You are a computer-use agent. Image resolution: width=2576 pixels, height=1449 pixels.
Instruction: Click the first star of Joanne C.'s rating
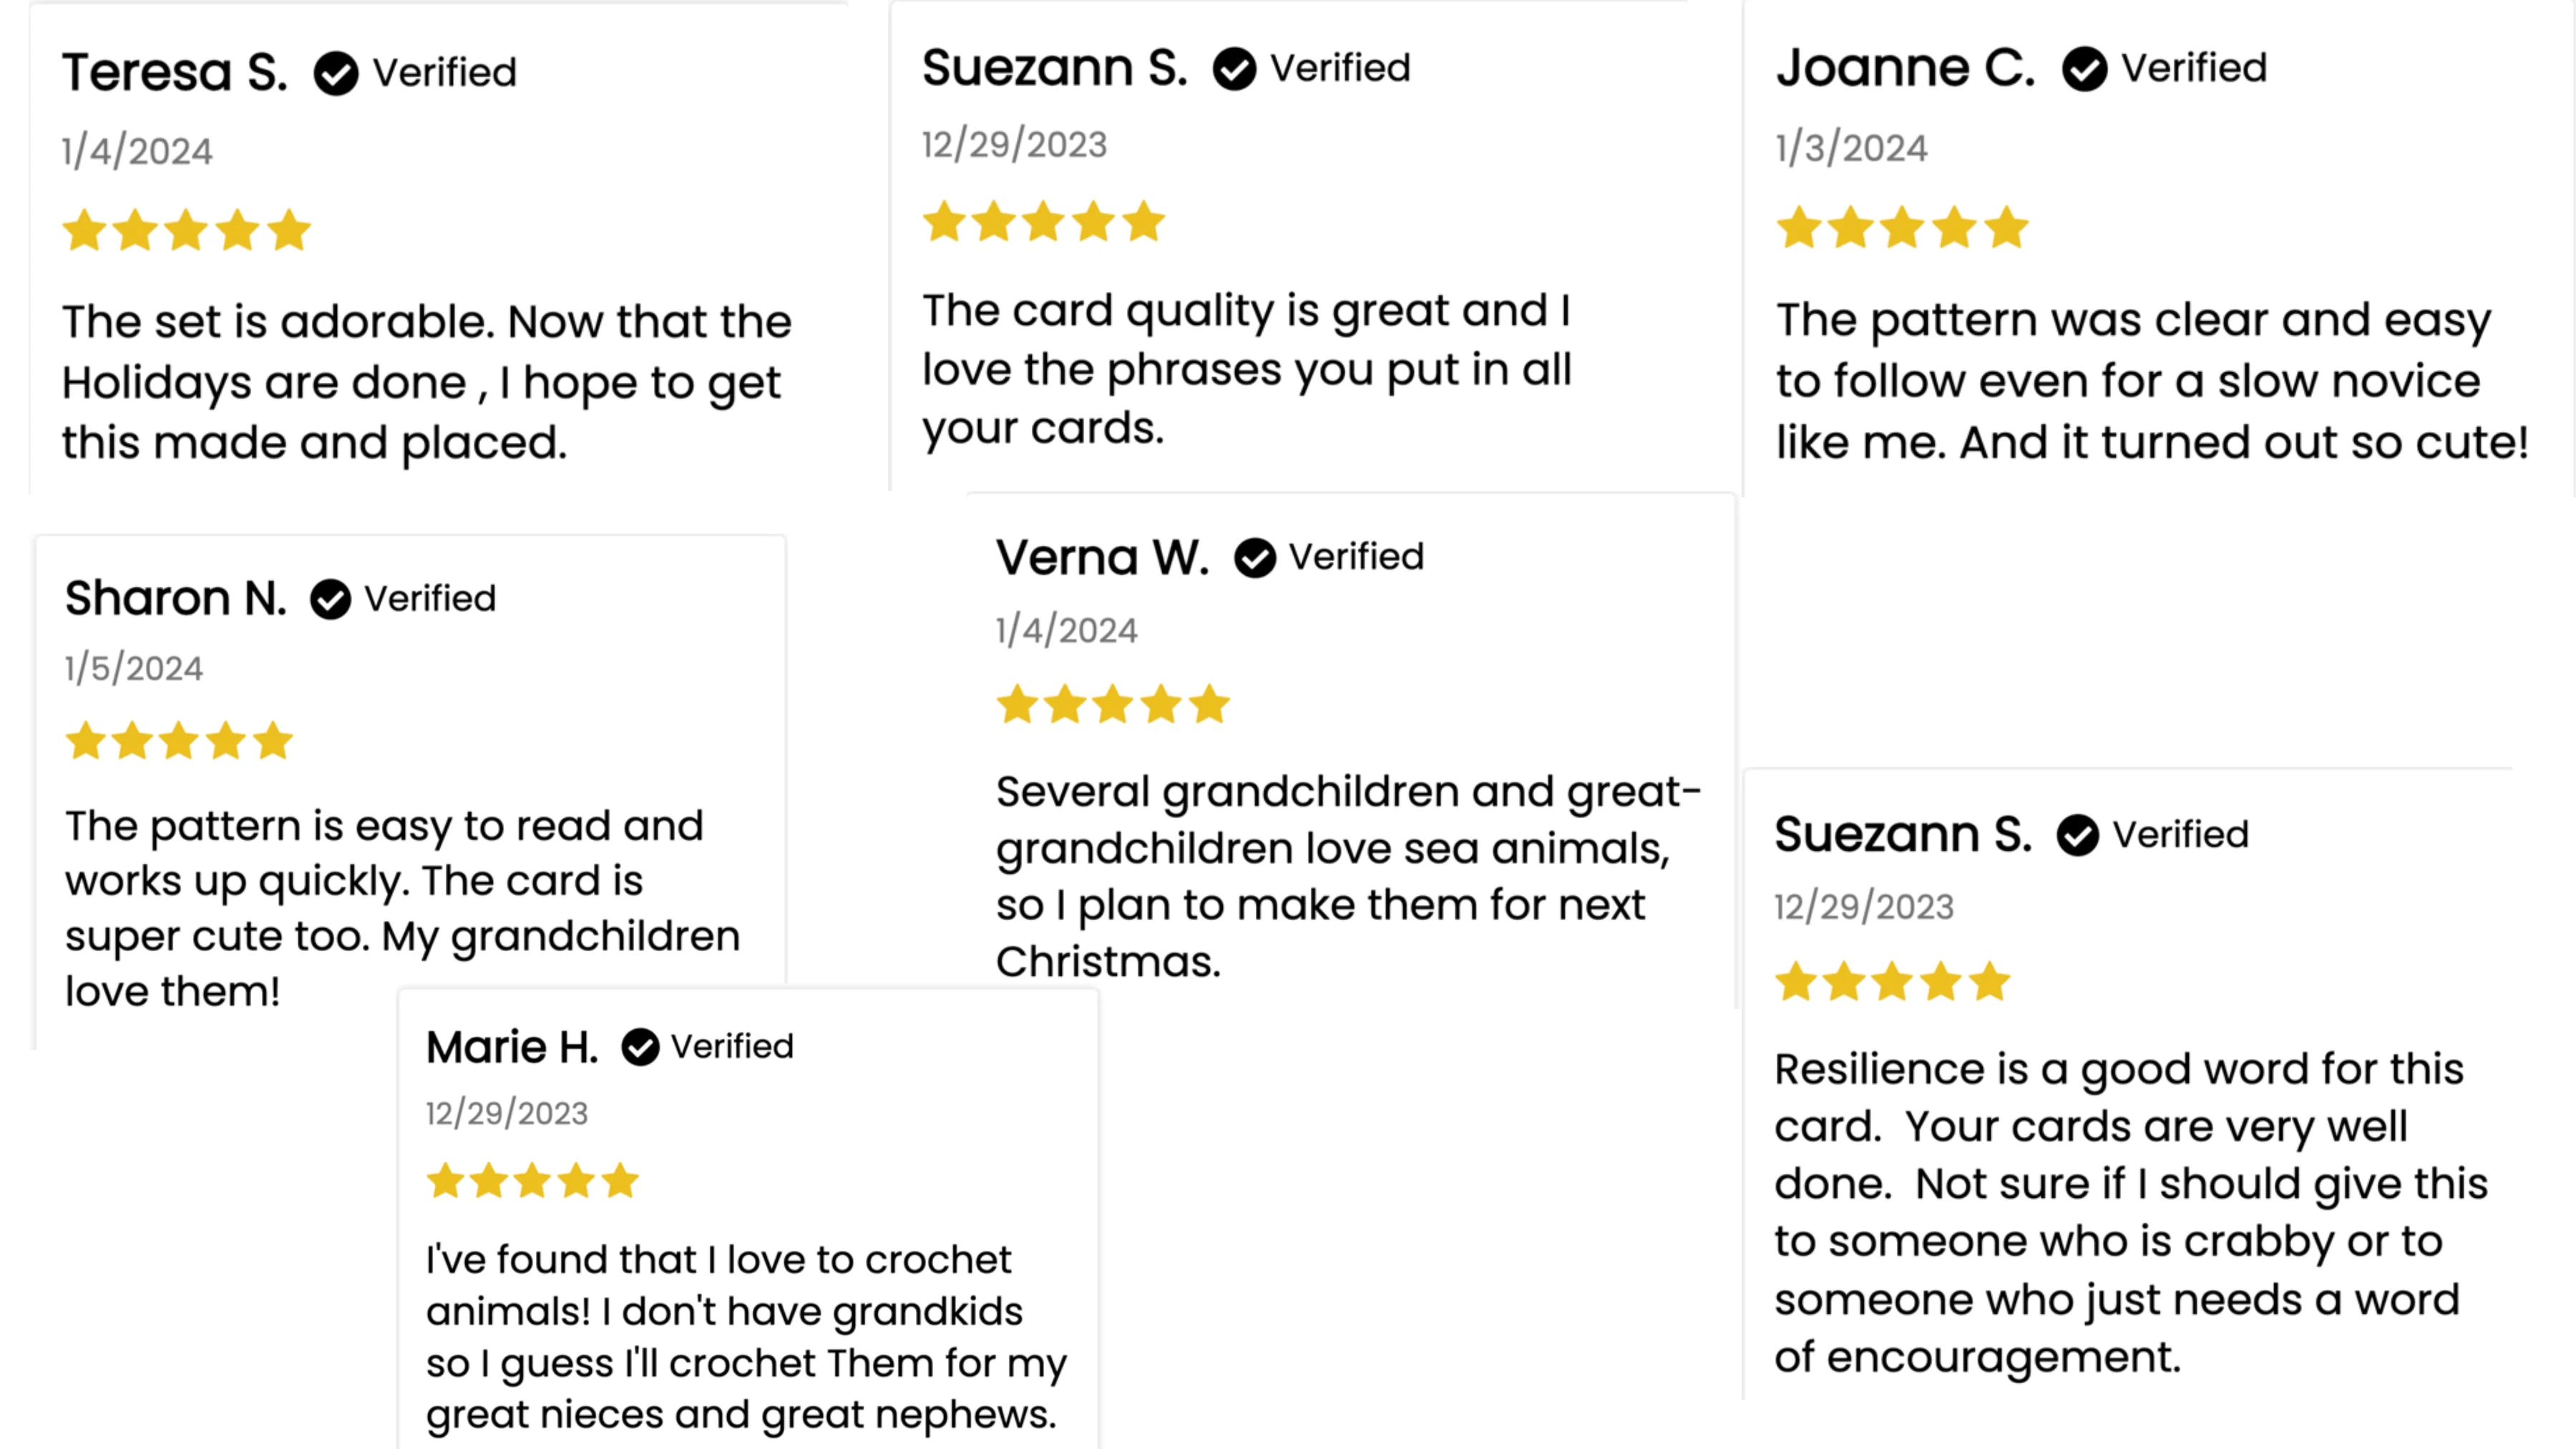pyautogui.click(x=1799, y=227)
